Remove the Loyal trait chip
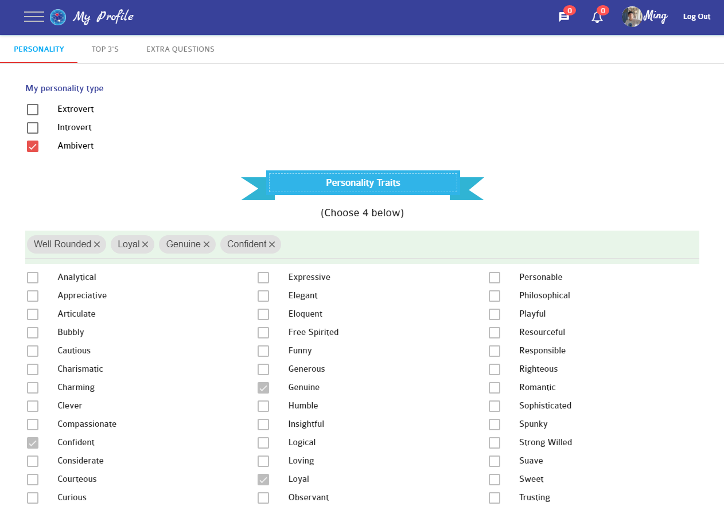724x510 pixels. (x=145, y=244)
